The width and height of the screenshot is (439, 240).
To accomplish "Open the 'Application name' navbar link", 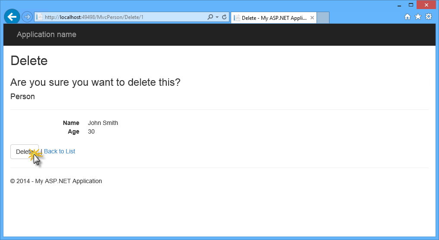I will pyautogui.click(x=47, y=34).
